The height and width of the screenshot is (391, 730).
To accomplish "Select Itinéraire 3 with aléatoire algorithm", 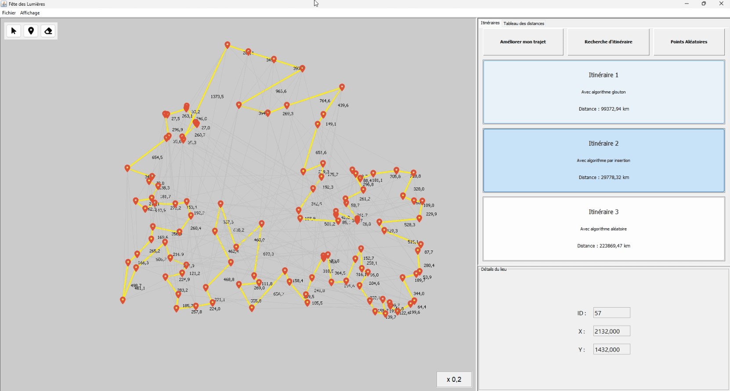I will 604,229.
